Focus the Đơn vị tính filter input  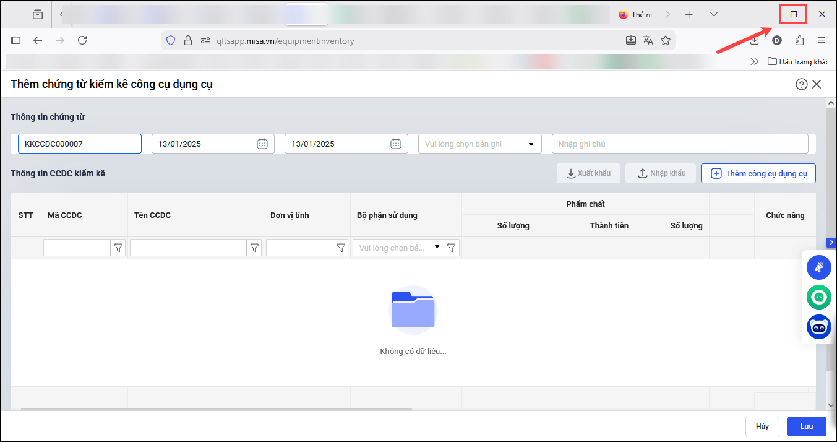(x=299, y=248)
